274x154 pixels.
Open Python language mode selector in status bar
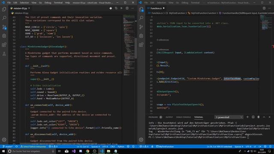pyautogui.click(x=121, y=146)
